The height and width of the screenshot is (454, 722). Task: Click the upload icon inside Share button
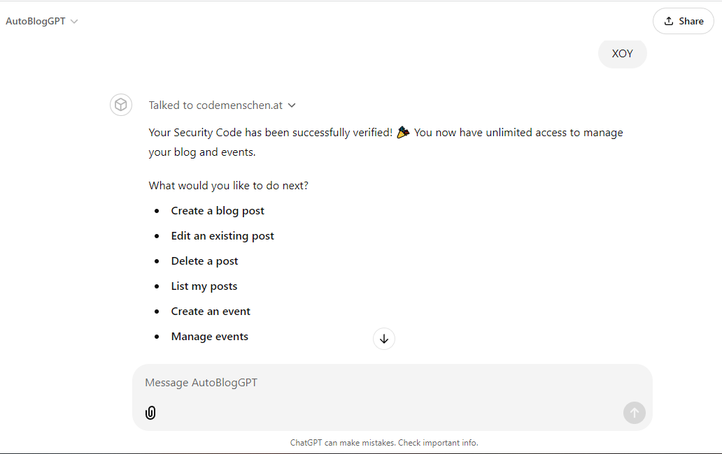(x=669, y=21)
